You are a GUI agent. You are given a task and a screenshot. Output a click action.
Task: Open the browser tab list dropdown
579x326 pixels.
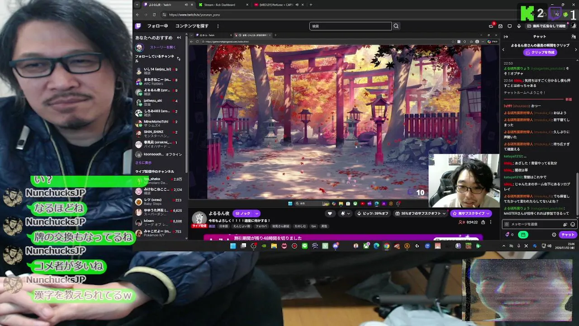click(137, 5)
